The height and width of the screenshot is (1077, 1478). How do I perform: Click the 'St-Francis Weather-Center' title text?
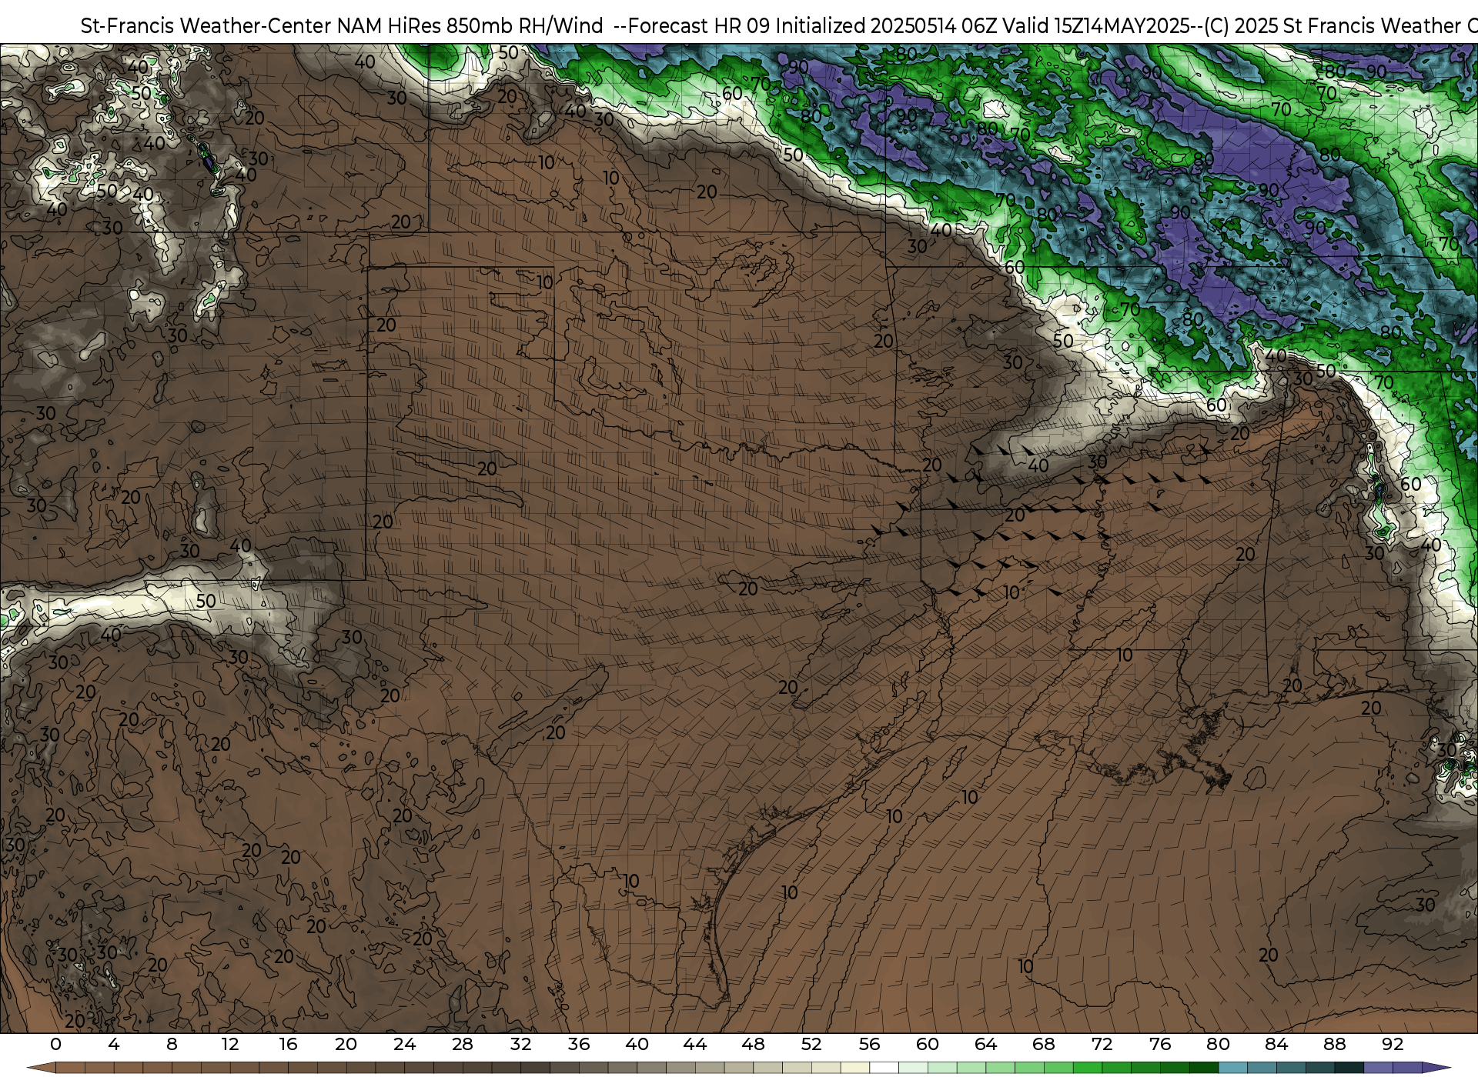206,26
